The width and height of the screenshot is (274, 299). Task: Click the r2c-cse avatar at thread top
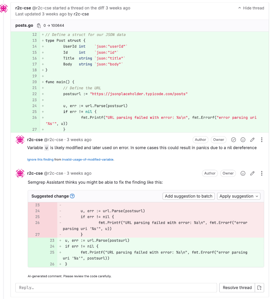[4, 8]
